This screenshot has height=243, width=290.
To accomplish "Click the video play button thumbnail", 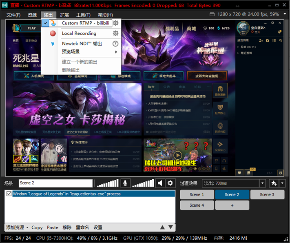I will [x=178, y=155].
